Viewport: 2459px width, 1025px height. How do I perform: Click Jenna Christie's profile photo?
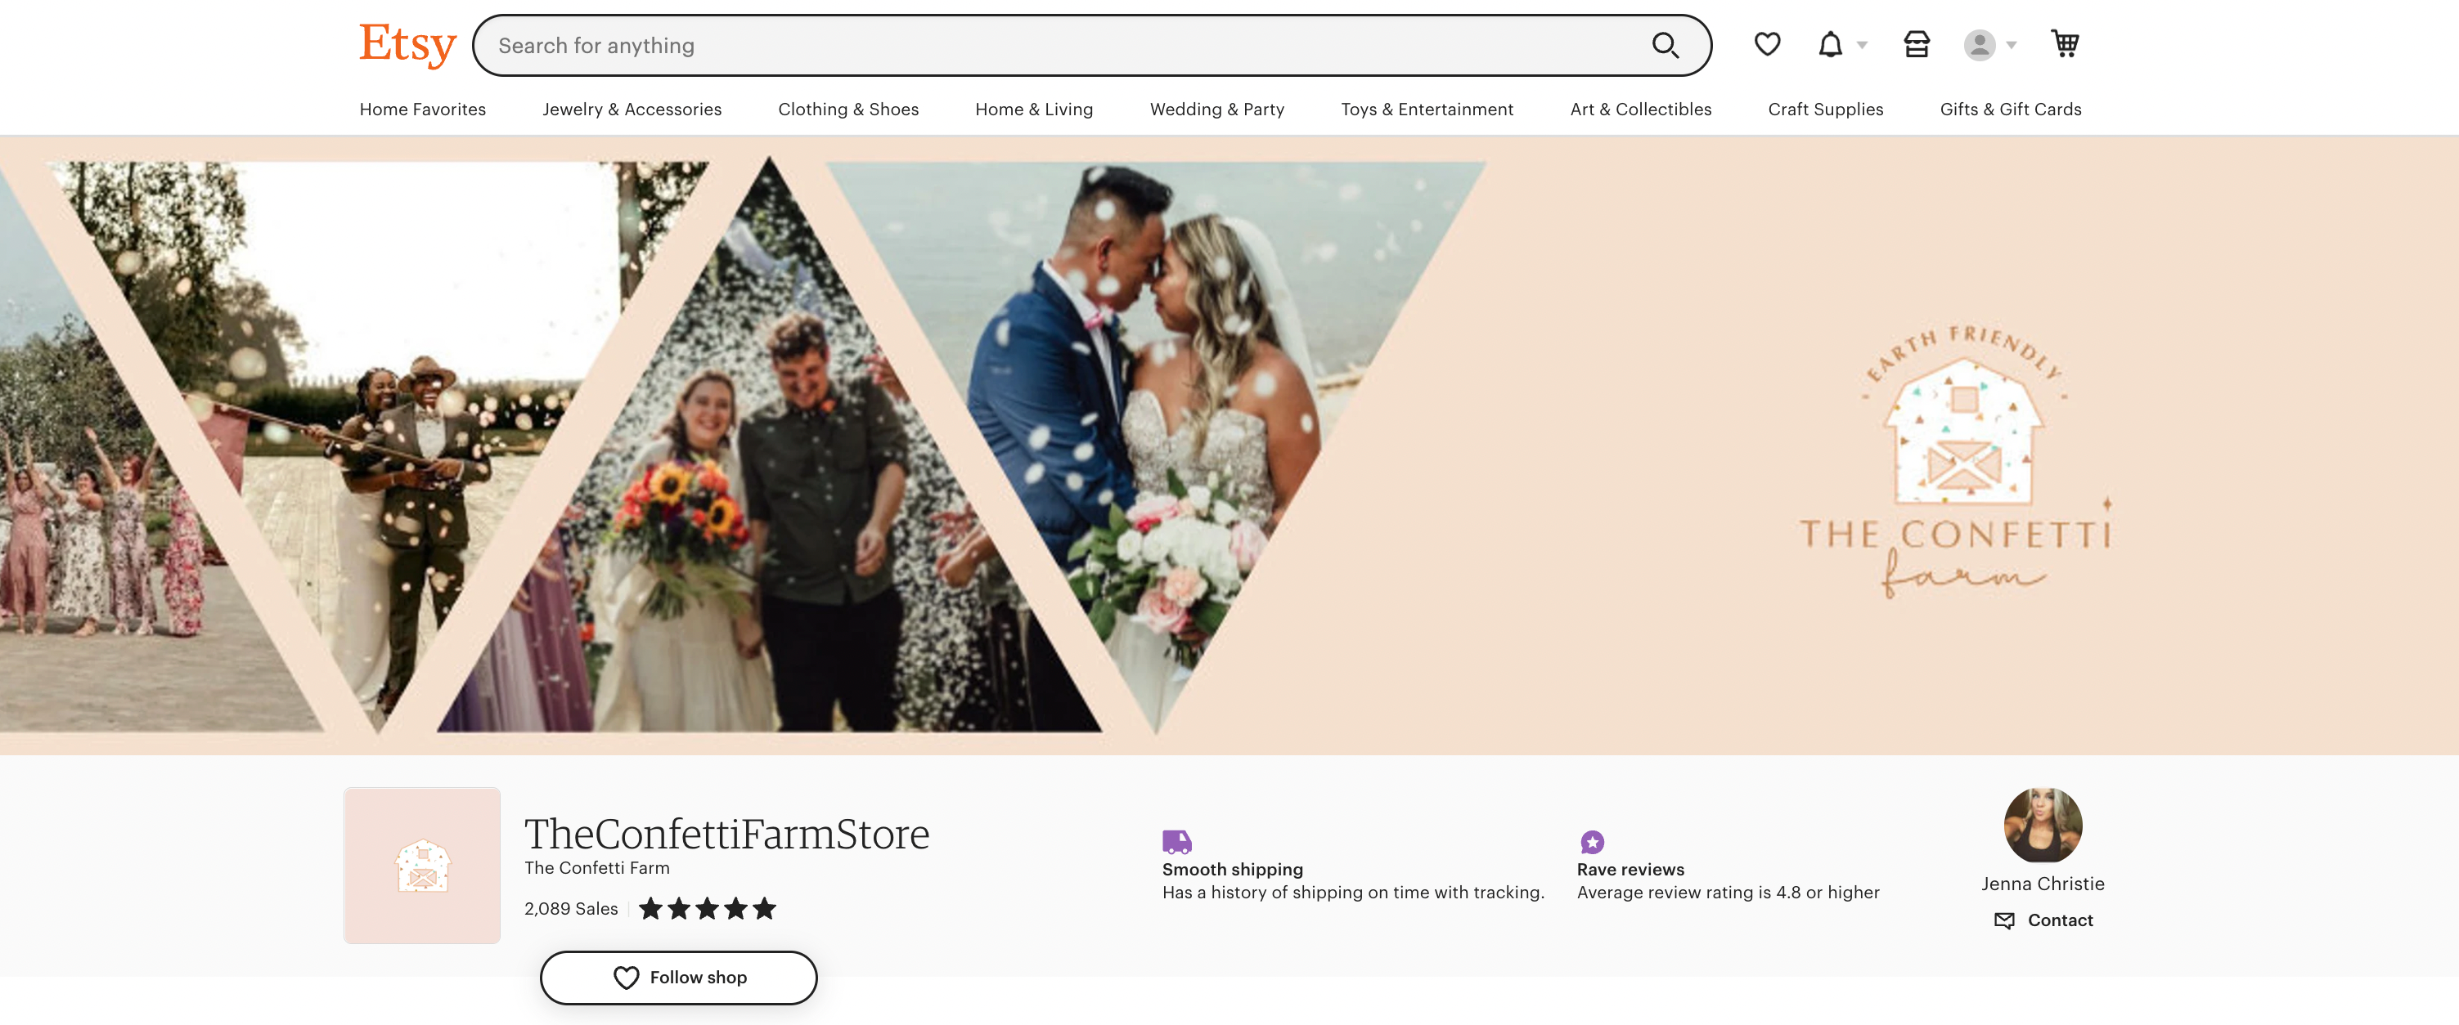2042,825
